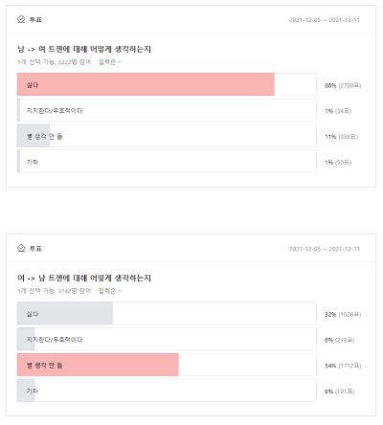
Task: Select the 싫다 option in the first poll
Action: [x=167, y=84]
